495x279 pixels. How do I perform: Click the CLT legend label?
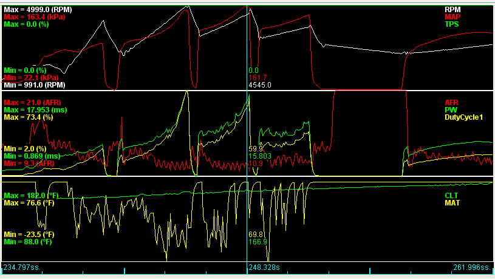(451, 196)
